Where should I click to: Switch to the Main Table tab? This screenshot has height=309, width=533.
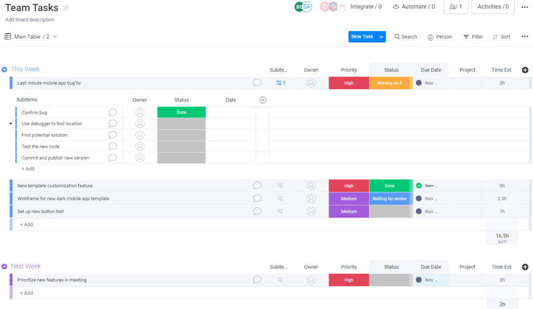[29, 36]
